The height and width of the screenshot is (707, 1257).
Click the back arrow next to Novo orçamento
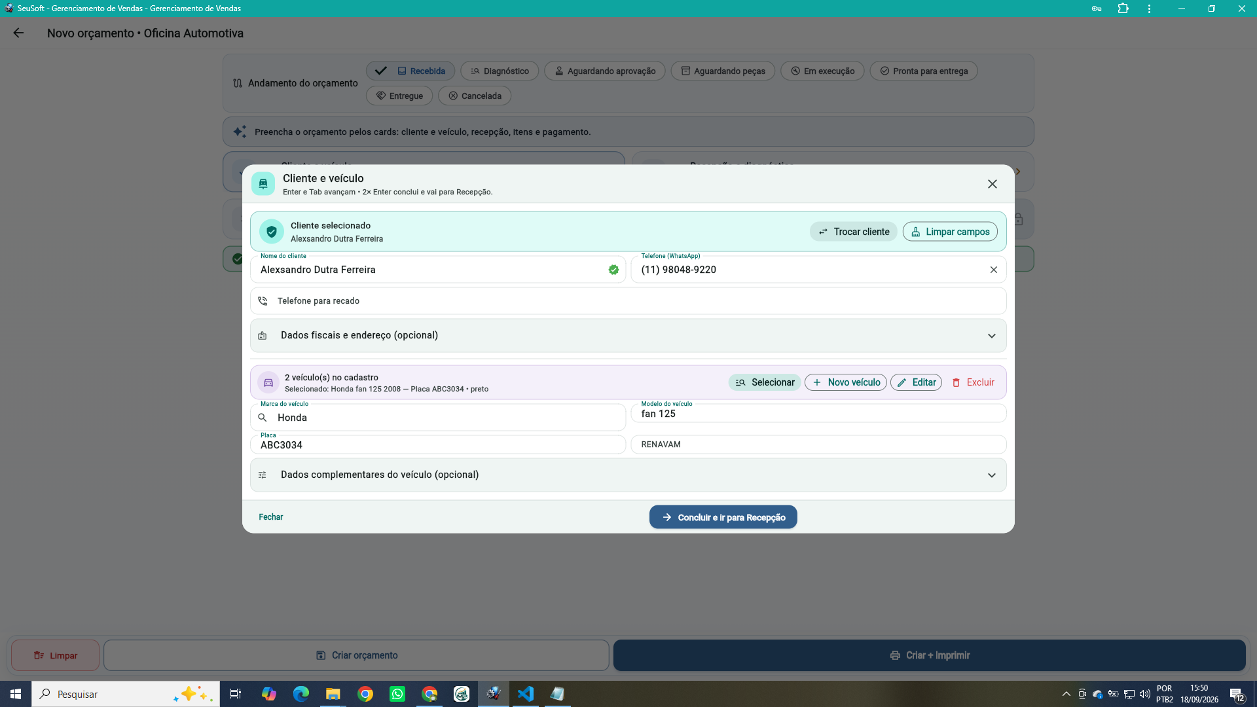click(x=18, y=33)
